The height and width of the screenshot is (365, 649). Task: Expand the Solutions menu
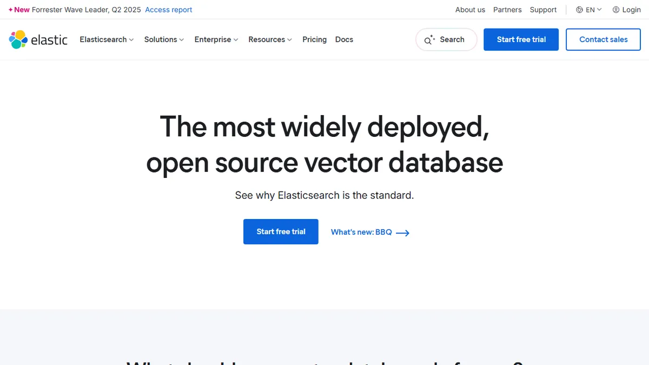pos(164,39)
